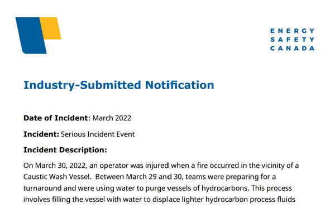Click the word CANADA in the wordmark
The height and width of the screenshot is (223, 335).
pos(292,49)
